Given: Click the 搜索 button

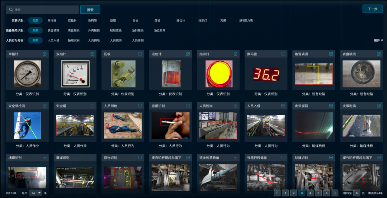Looking at the screenshot, I should coord(90,10).
